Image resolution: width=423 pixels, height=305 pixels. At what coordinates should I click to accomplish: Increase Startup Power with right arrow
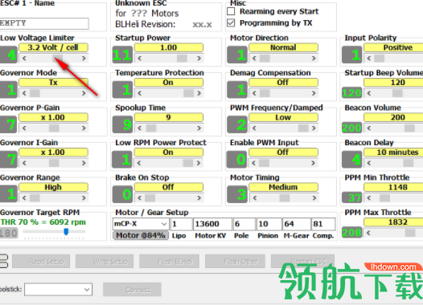pyautogui.click(x=199, y=58)
